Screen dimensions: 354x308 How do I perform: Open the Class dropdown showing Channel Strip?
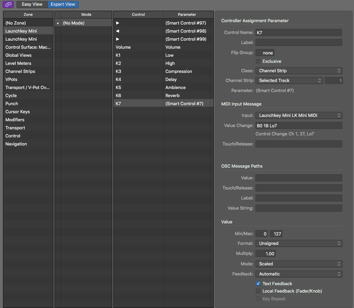point(299,71)
